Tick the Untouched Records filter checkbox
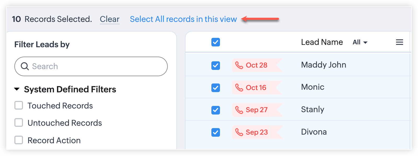 (19, 123)
